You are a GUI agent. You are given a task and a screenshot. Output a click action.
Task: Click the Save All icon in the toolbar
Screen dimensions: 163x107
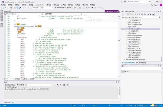pos(20,8)
